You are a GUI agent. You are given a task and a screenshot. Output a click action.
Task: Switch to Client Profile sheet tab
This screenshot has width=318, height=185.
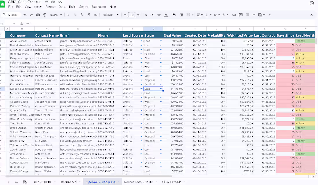tap(171, 182)
